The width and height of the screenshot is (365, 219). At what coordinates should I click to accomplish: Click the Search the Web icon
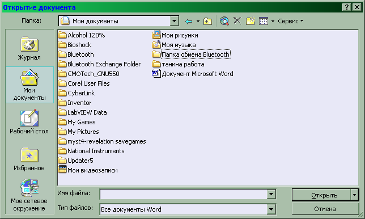tap(224, 21)
